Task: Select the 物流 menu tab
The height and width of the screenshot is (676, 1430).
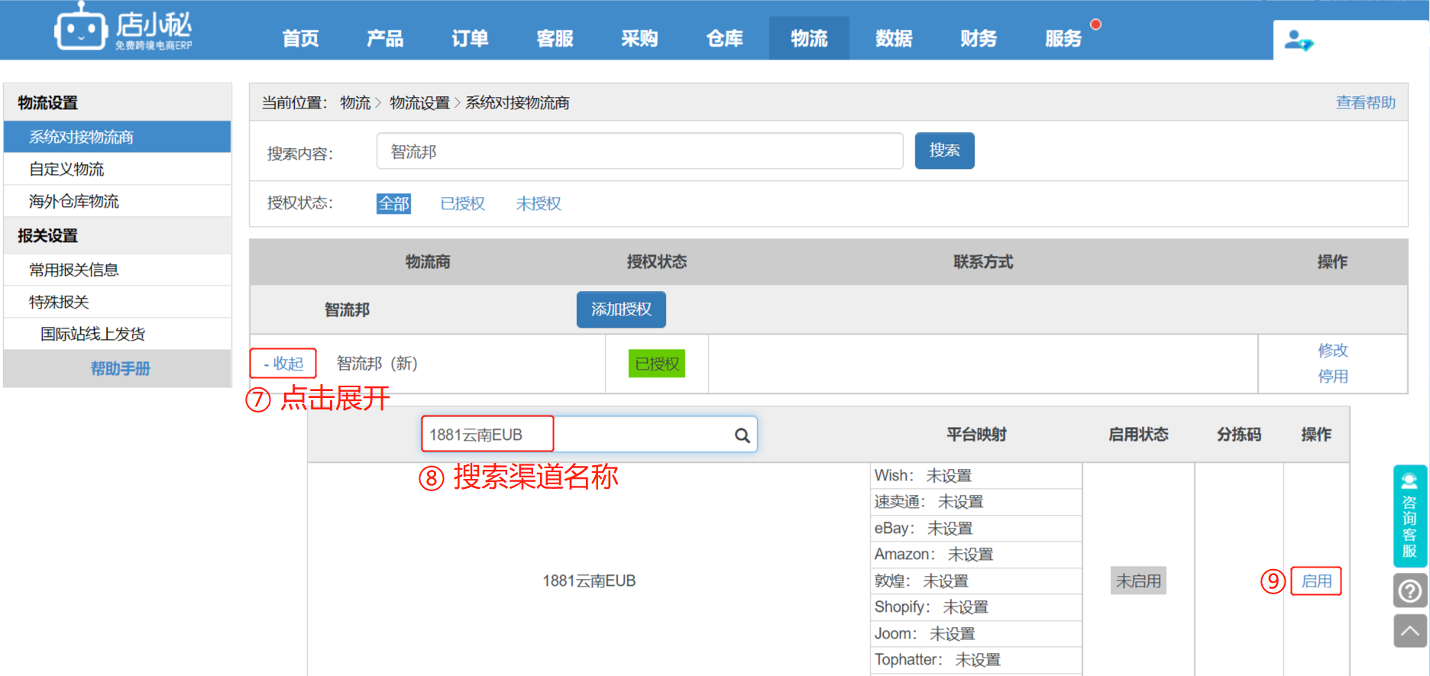Action: pos(809,38)
